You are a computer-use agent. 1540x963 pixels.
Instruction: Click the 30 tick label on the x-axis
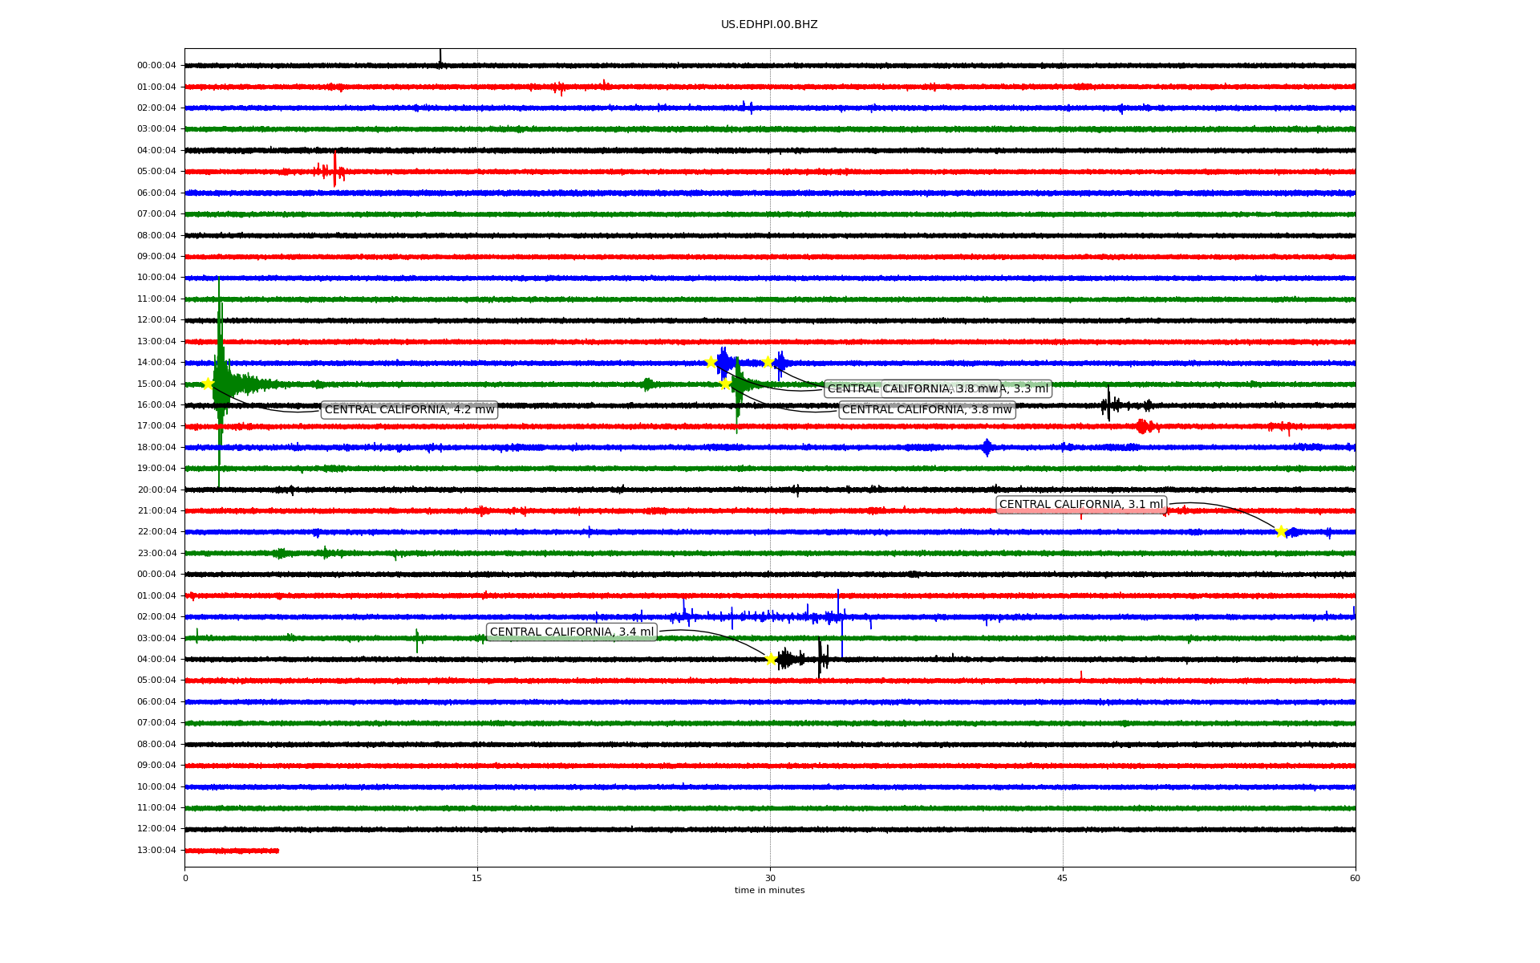click(x=770, y=878)
